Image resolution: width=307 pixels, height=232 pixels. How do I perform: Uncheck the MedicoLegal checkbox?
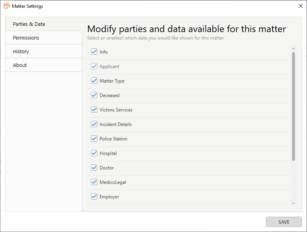coord(94,182)
